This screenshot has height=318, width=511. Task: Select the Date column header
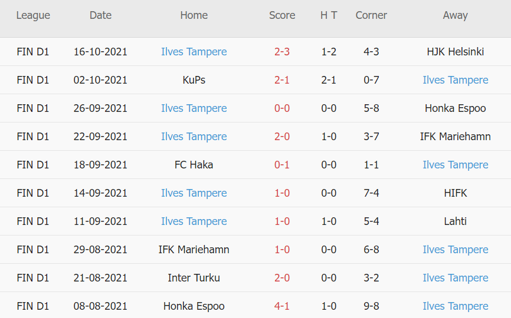point(100,15)
